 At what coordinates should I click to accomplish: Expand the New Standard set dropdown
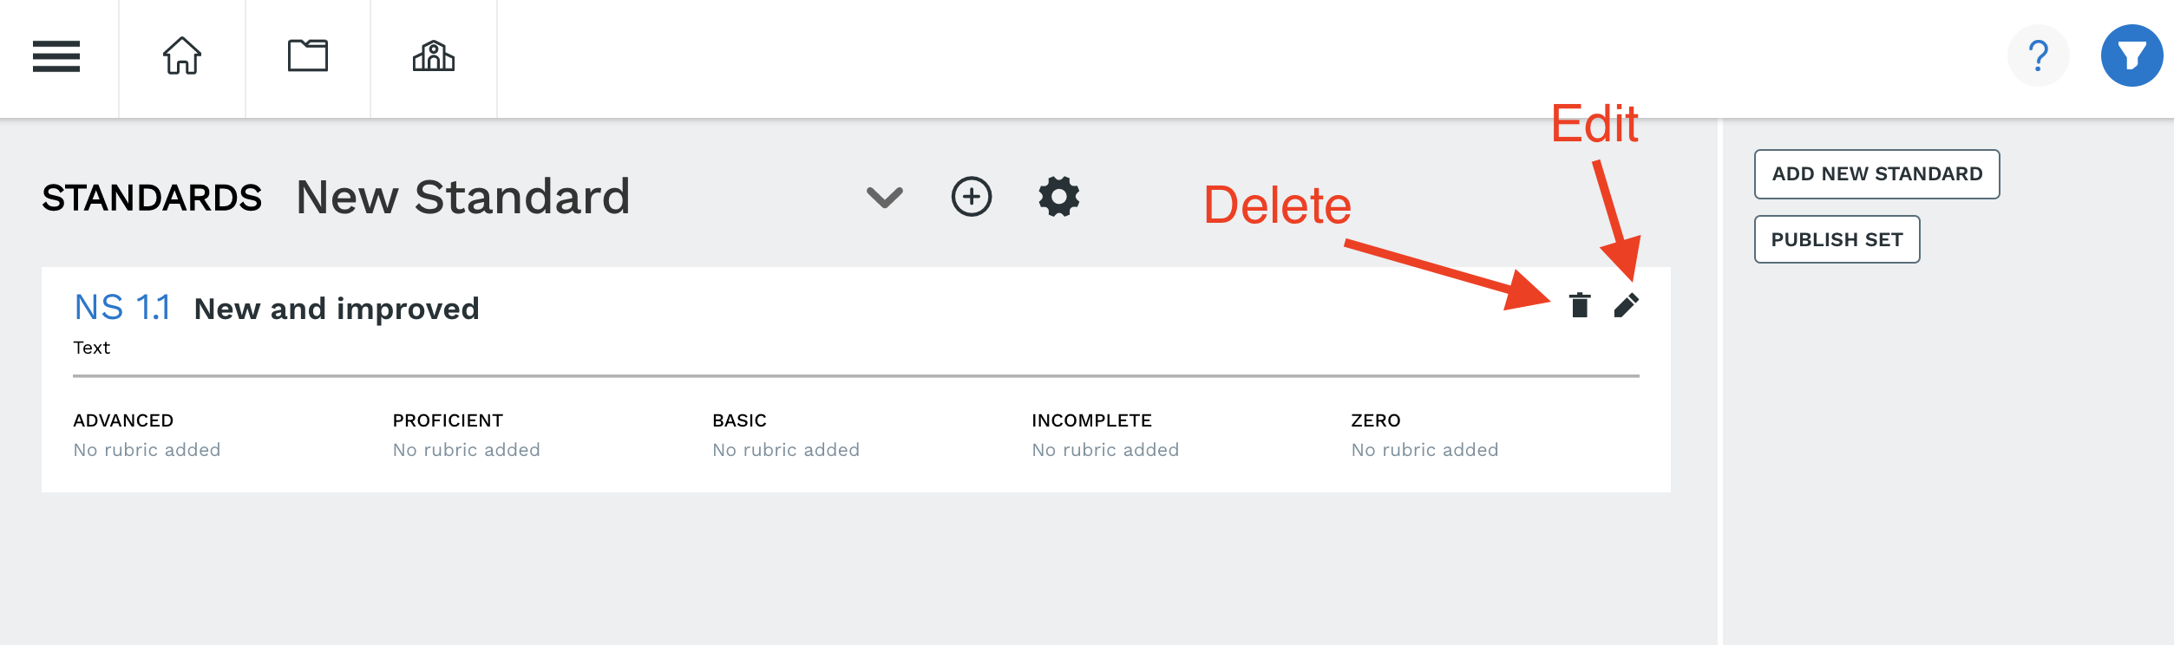pos(885,198)
